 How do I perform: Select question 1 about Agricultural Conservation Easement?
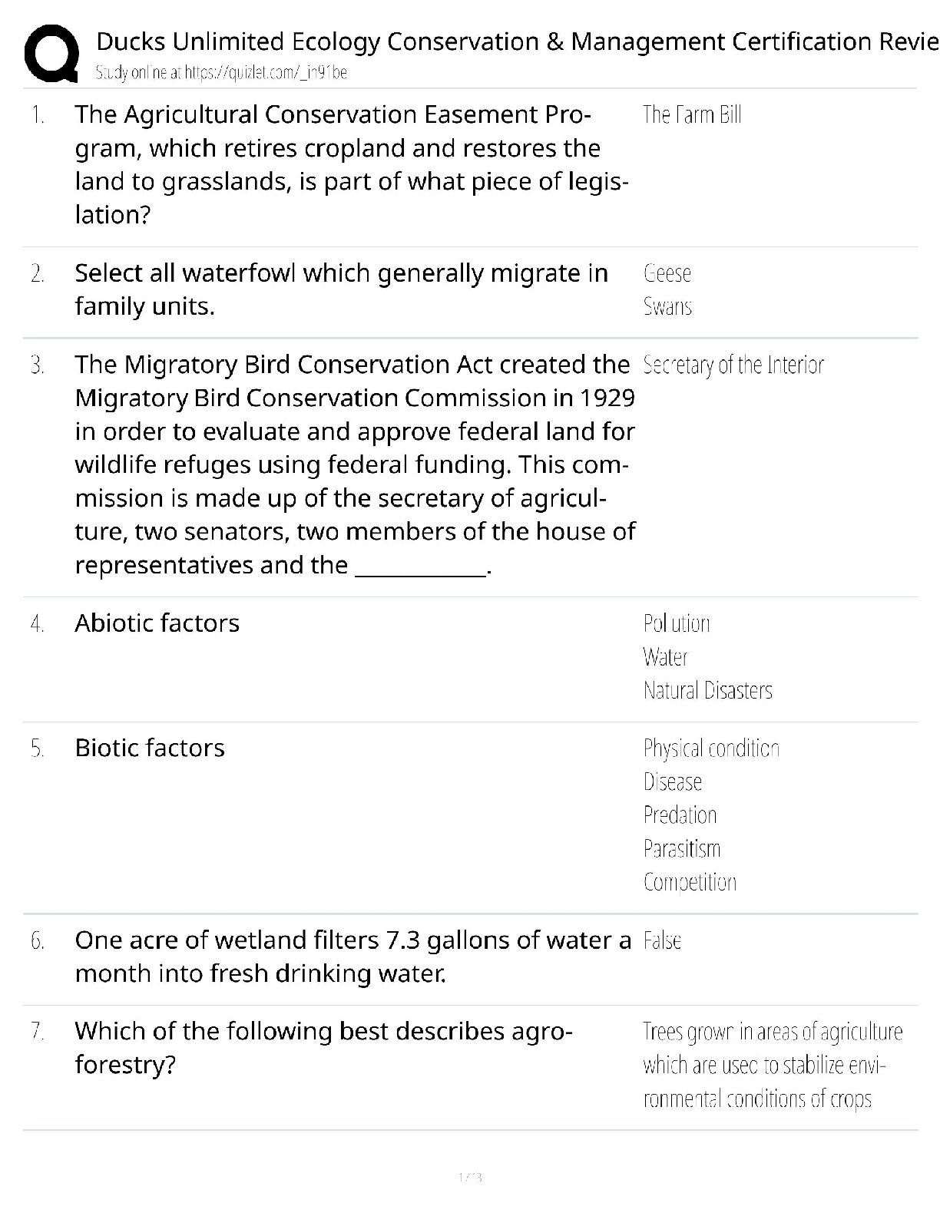pyautogui.click(x=351, y=164)
